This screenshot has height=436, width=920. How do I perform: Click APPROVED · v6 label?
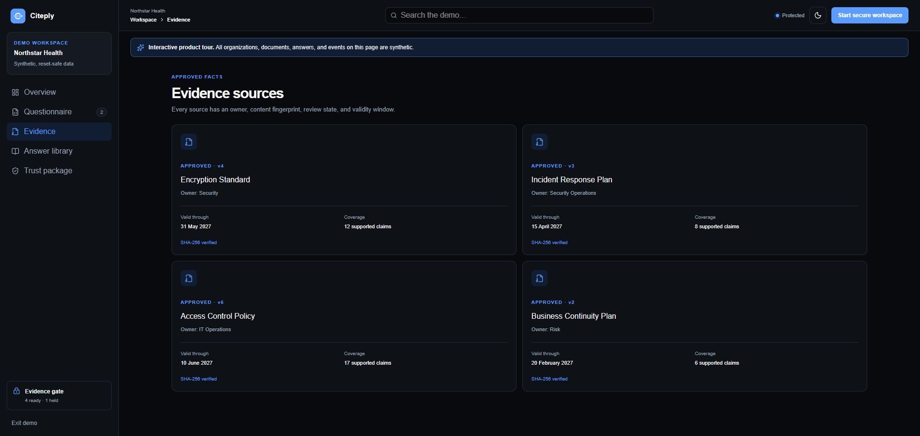point(202,302)
